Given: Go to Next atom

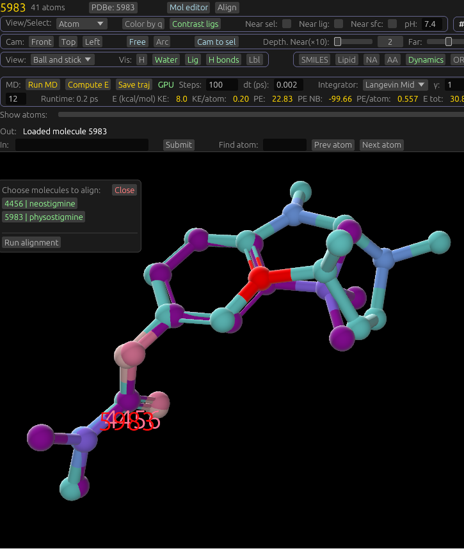Looking at the screenshot, I should pyautogui.click(x=381, y=145).
